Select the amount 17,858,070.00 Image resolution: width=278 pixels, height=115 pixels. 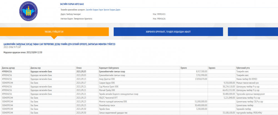click(x=201, y=79)
